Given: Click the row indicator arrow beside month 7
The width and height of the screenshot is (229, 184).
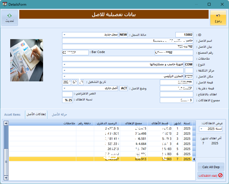Looking at the screenshot, I should (194, 159).
